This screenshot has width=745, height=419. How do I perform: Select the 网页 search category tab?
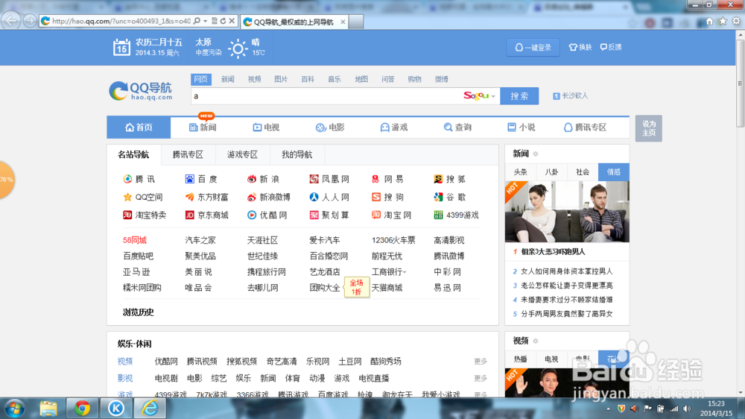[x=201, y=80]
